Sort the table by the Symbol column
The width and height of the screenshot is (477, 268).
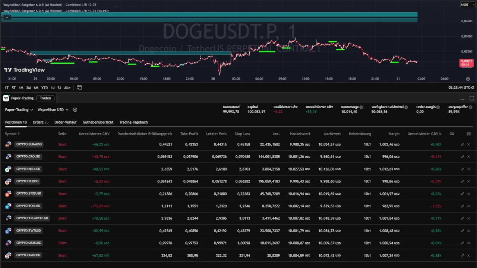pyautogui.click(x=12, y=134)
